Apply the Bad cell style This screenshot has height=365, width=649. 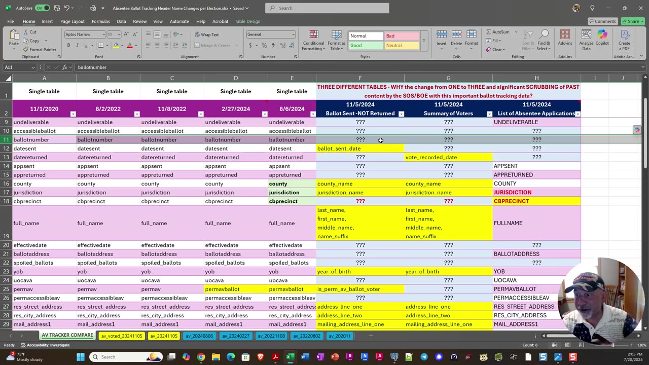tap(402, 36)
